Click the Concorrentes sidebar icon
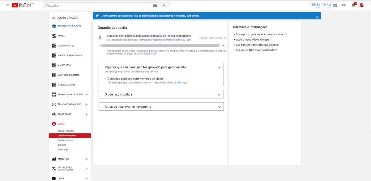Image resolution: width=371 pixels, height=181 pixels. (x=54, y=46)
